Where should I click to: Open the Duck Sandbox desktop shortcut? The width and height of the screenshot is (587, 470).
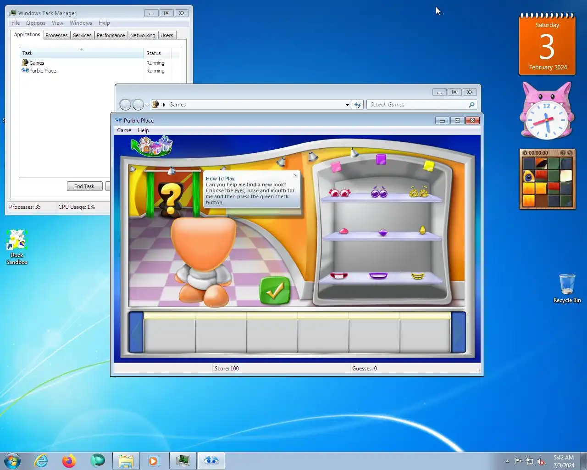pyautogui.click(x=17, y=247)
